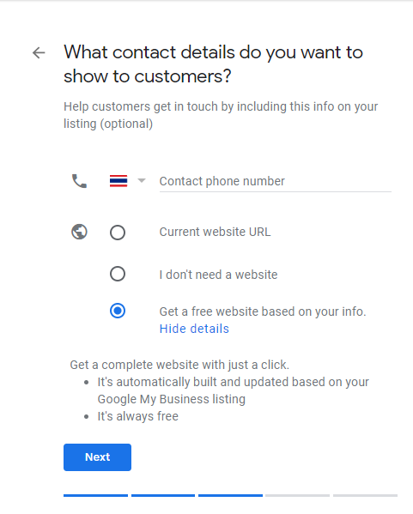Click the first blue progress step segment
Viewport: 413px width, 514px height.
[95, 495]
